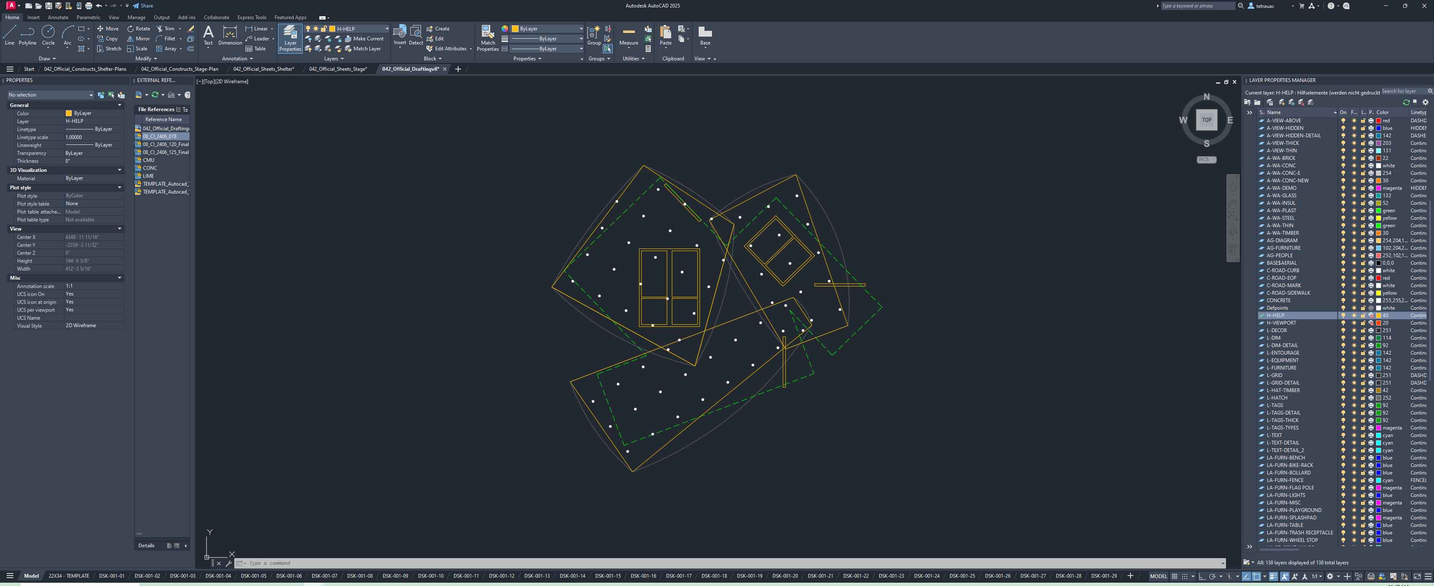Click the Copy tool in Modify panel
The height and width of the screenshot is (586, 1434).
coord(108,38)
